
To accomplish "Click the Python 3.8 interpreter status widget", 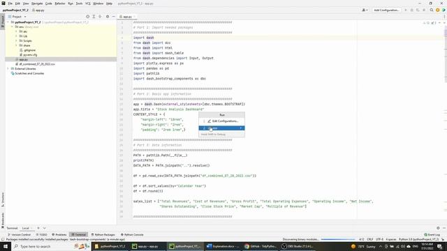I will pyautogui.click(x=419, y=239).
